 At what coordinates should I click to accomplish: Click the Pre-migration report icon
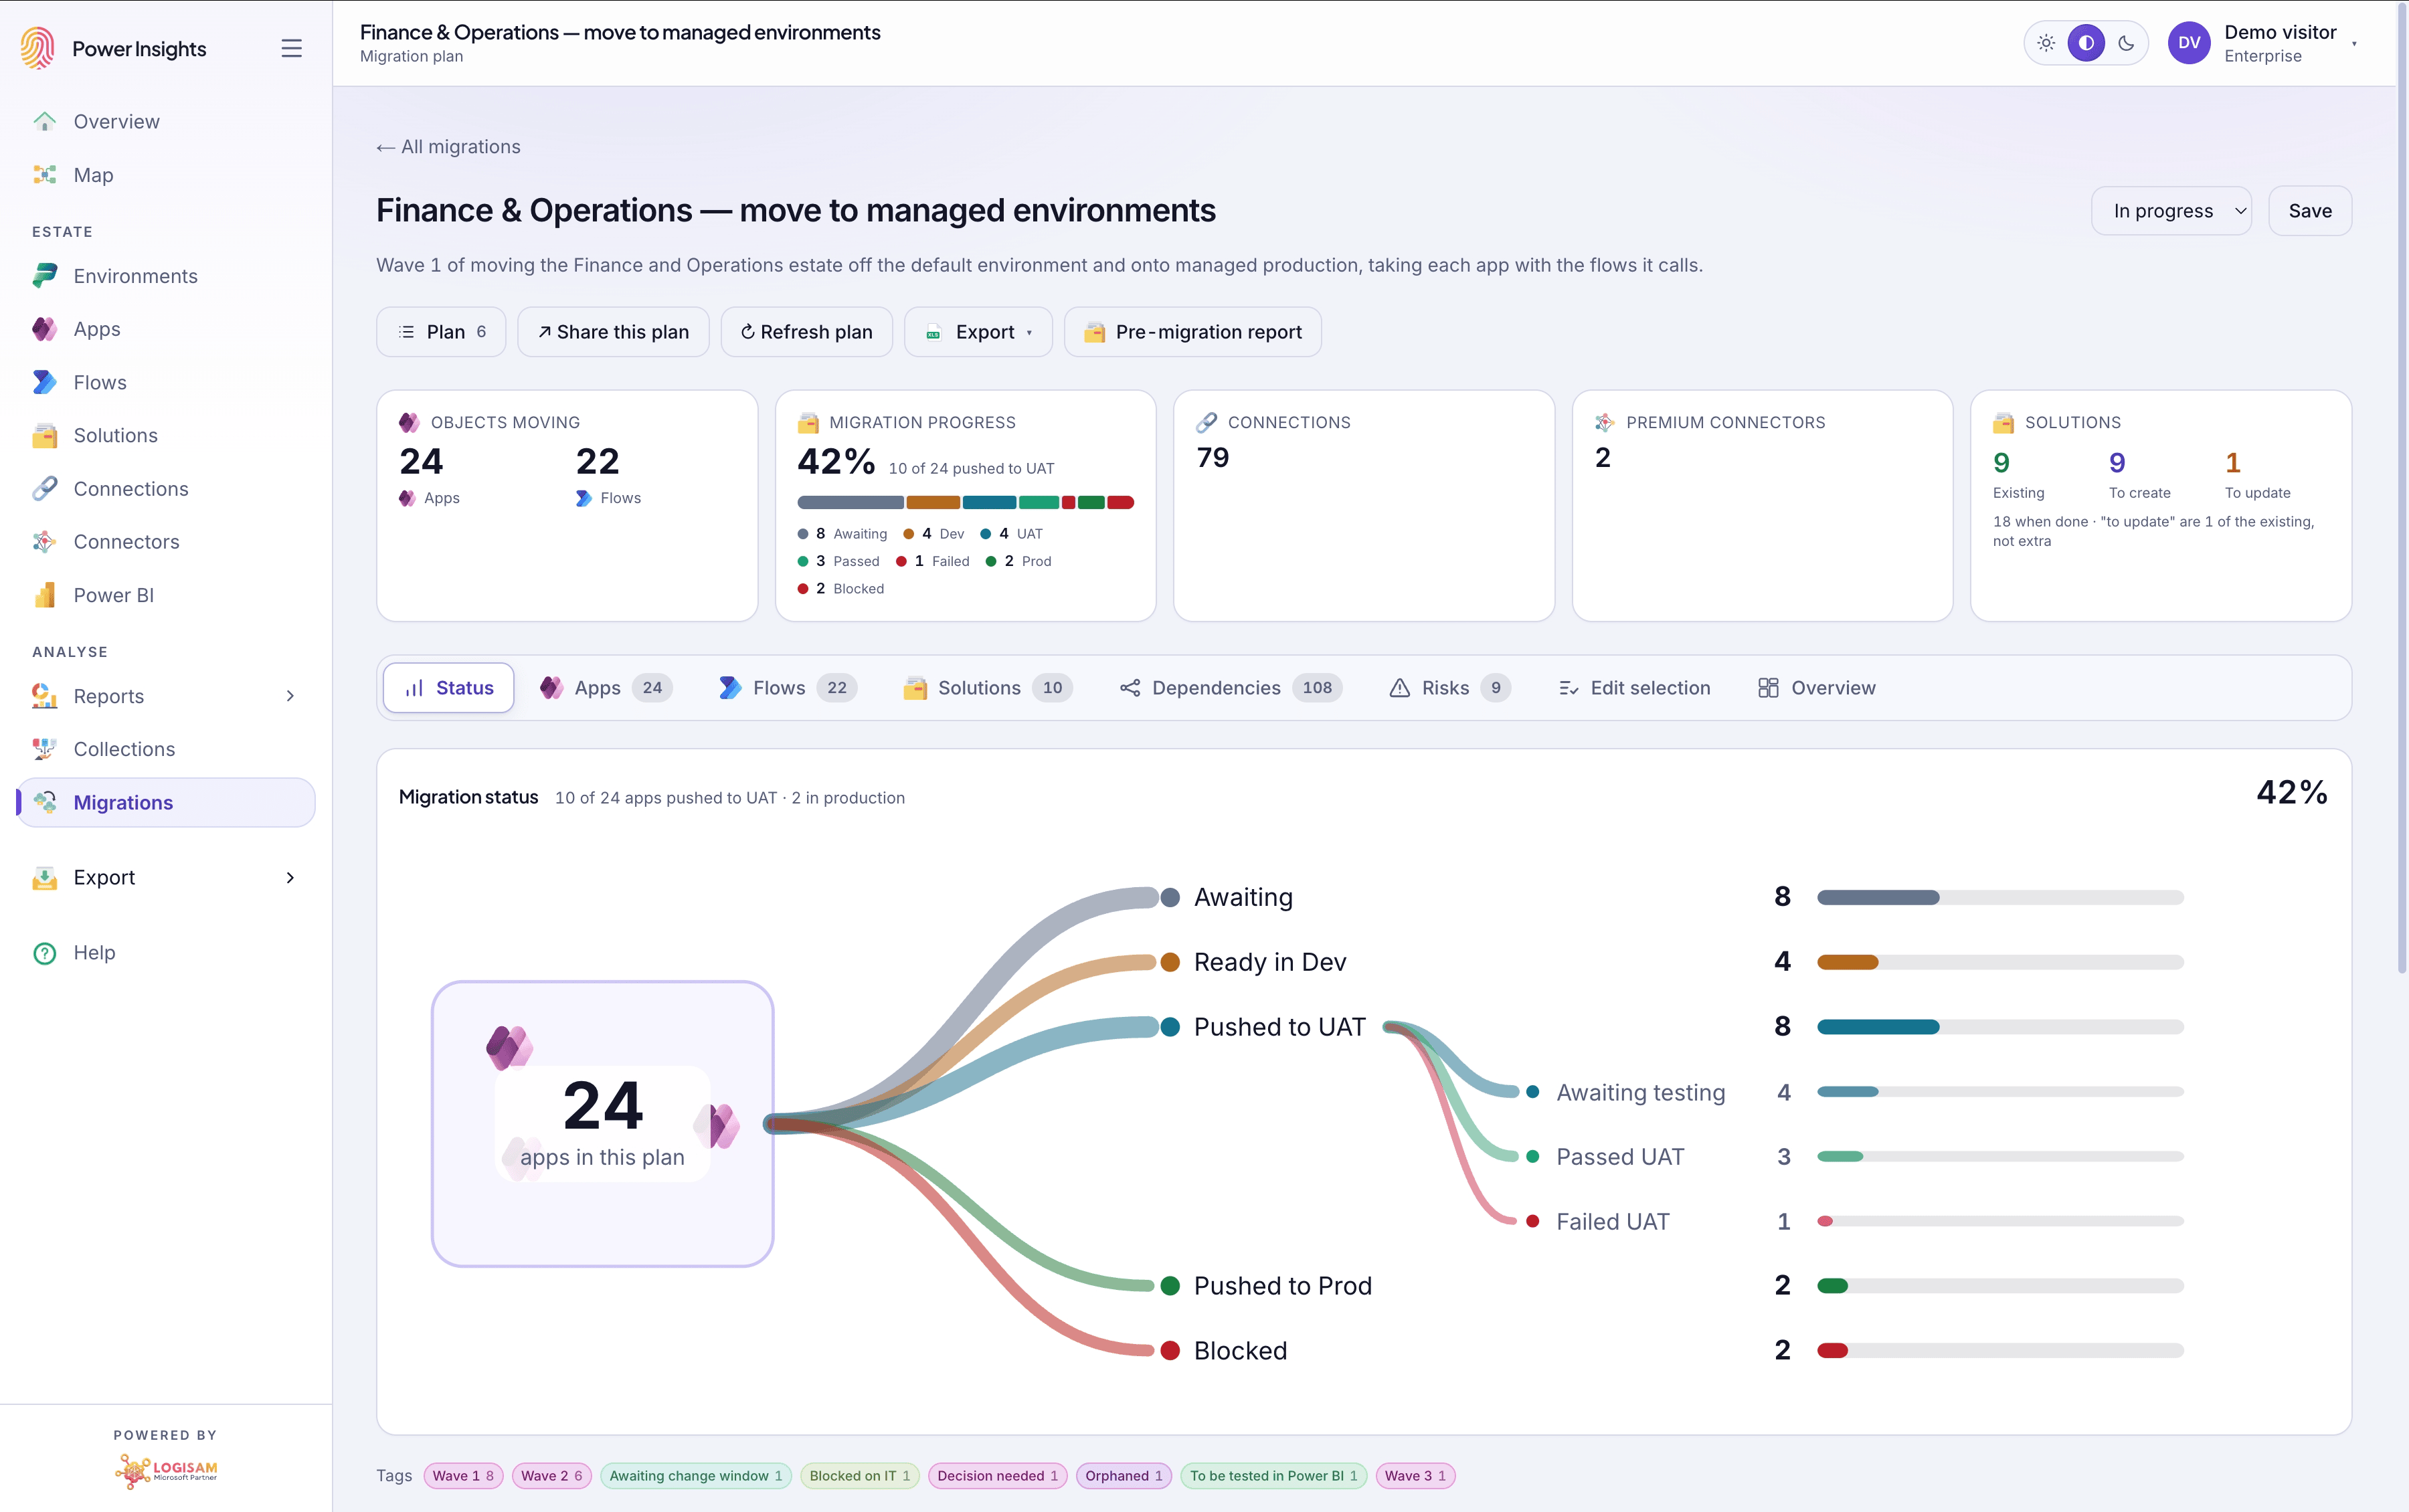point(1095,332)
